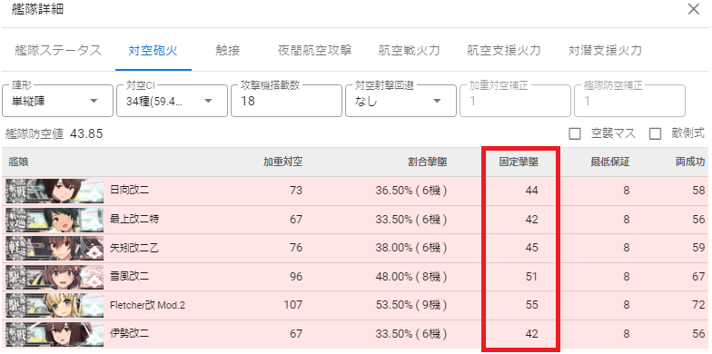Select the 雪風改二 name text
This screenshot has width=712, height=354.
[129, 277]
